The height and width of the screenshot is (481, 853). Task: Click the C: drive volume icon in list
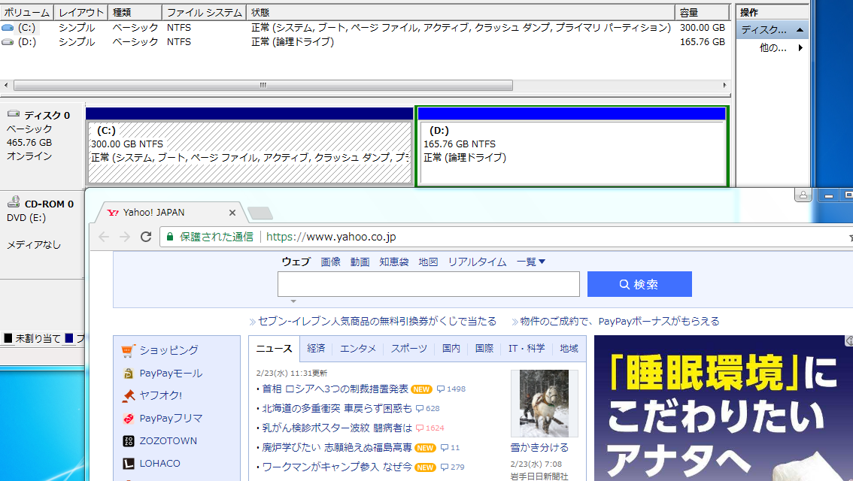(x=8, y=28)
